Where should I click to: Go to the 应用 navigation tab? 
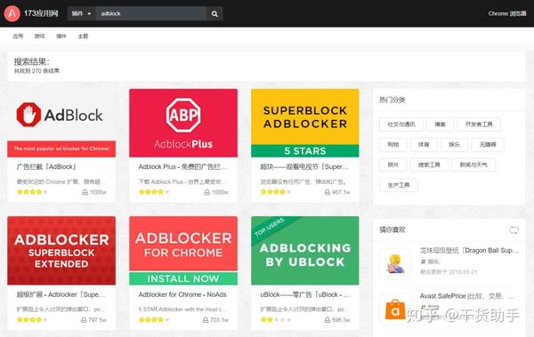(18, 36)
